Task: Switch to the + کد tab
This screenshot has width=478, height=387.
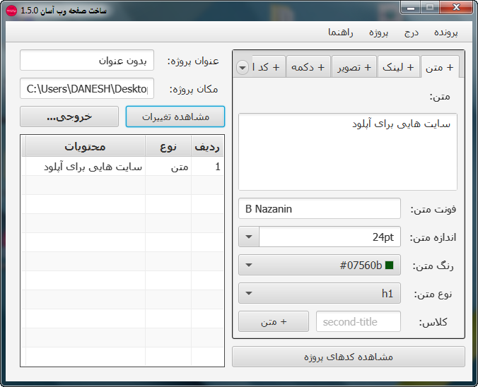Action: pyautogui.click(x=268, y=66)
